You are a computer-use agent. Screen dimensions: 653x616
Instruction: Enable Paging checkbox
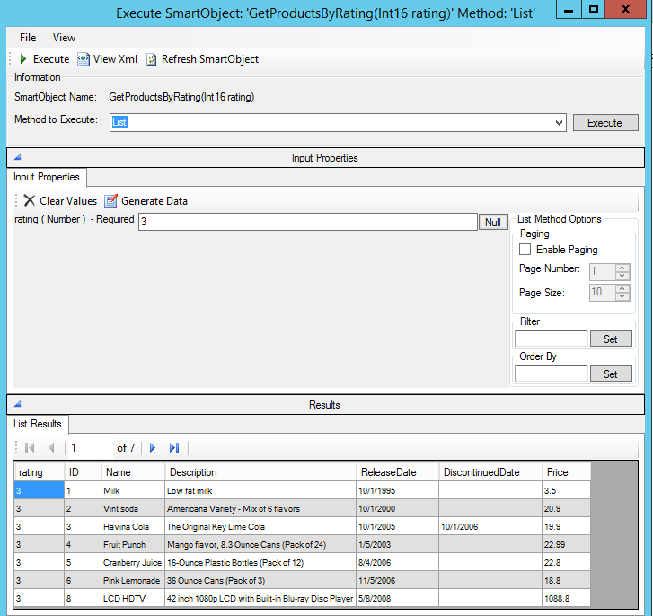[x=525, y=250]
